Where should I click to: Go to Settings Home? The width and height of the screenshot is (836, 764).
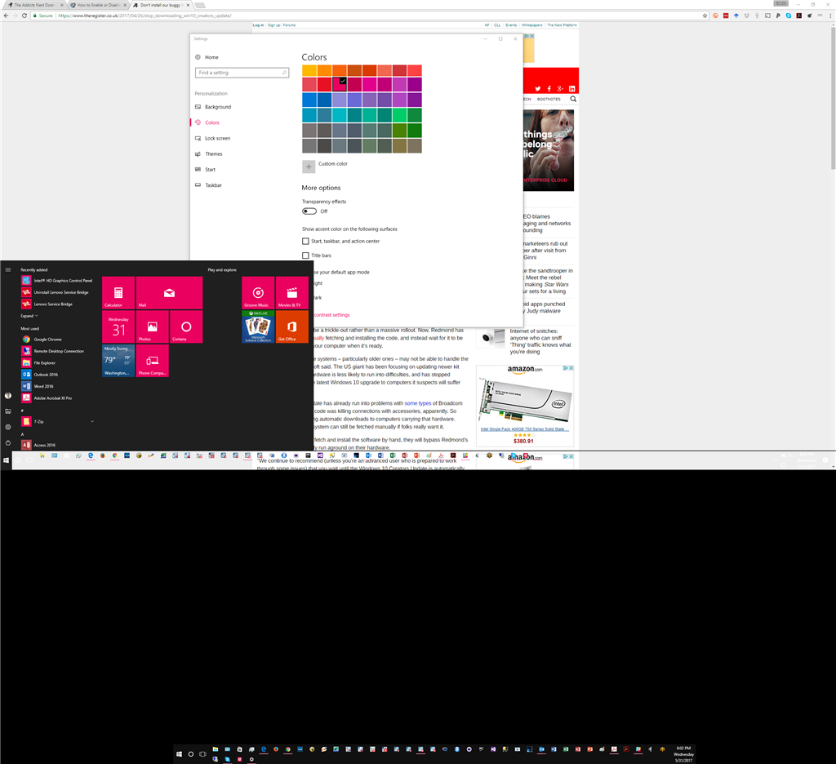(x=207, y=57)
